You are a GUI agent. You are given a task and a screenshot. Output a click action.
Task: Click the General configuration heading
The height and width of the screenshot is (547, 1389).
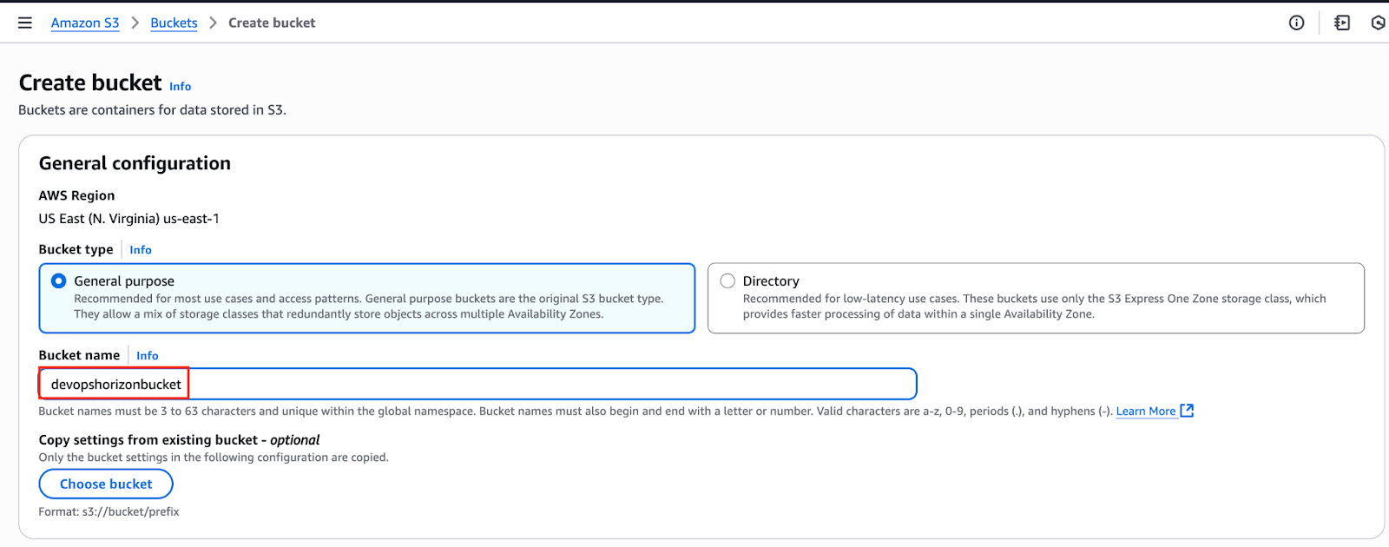(135, 163)
